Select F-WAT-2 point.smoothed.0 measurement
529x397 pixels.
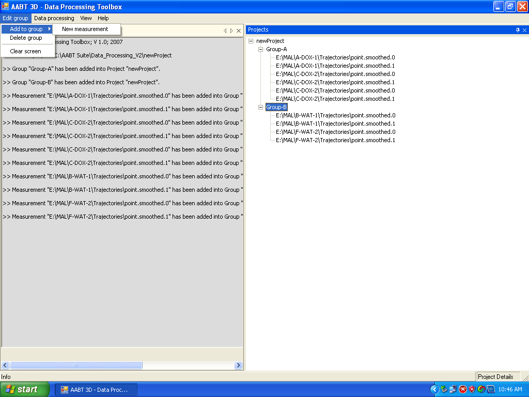335,132
